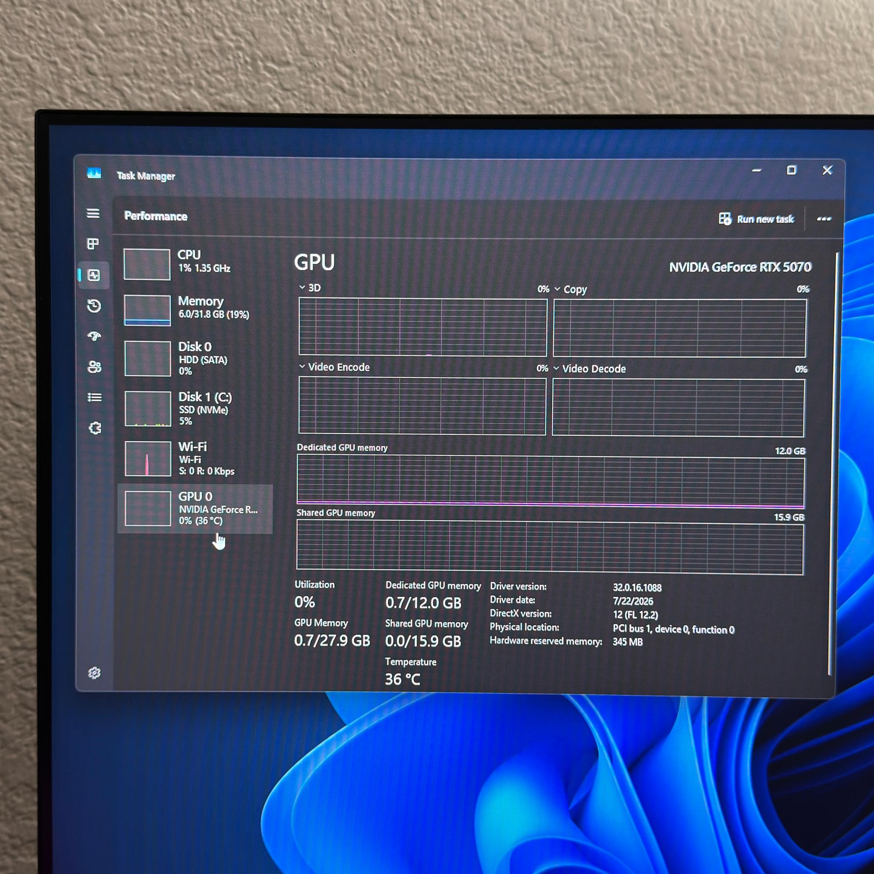Close the Task Manager window
874x874 pixels.
click(827, 170)
